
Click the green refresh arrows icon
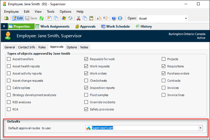(42, 18)
